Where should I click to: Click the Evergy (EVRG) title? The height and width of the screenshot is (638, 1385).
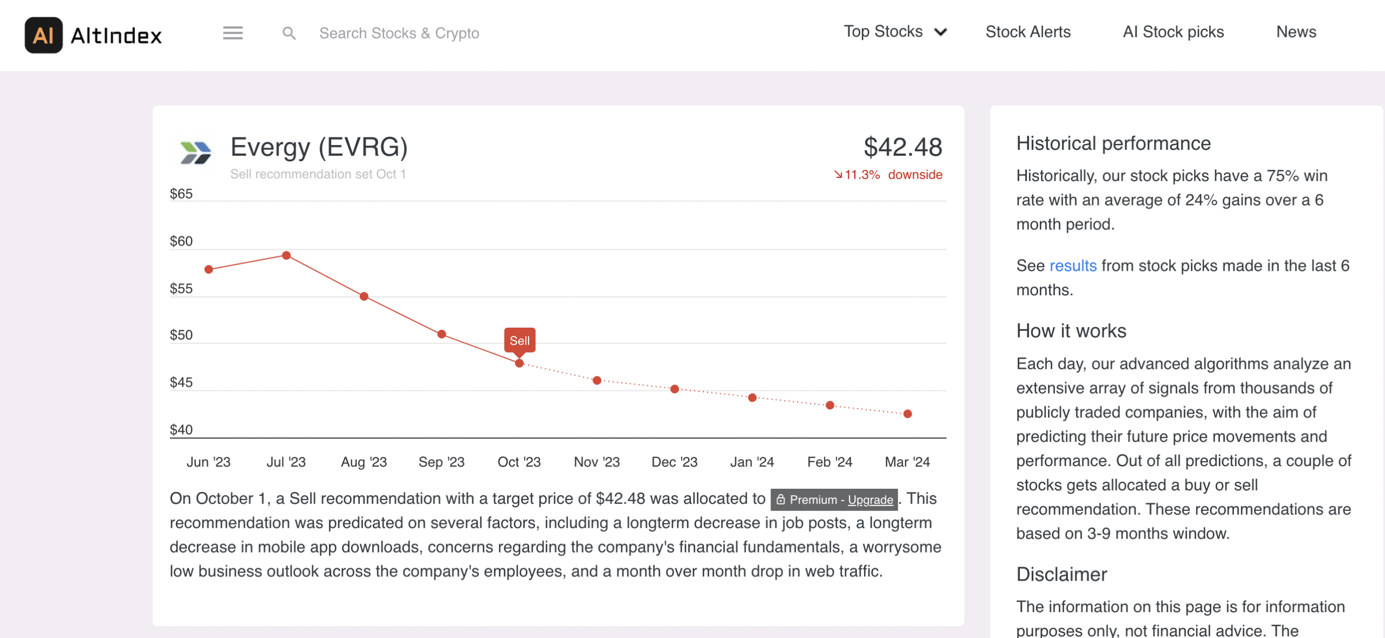pos(319,147)
